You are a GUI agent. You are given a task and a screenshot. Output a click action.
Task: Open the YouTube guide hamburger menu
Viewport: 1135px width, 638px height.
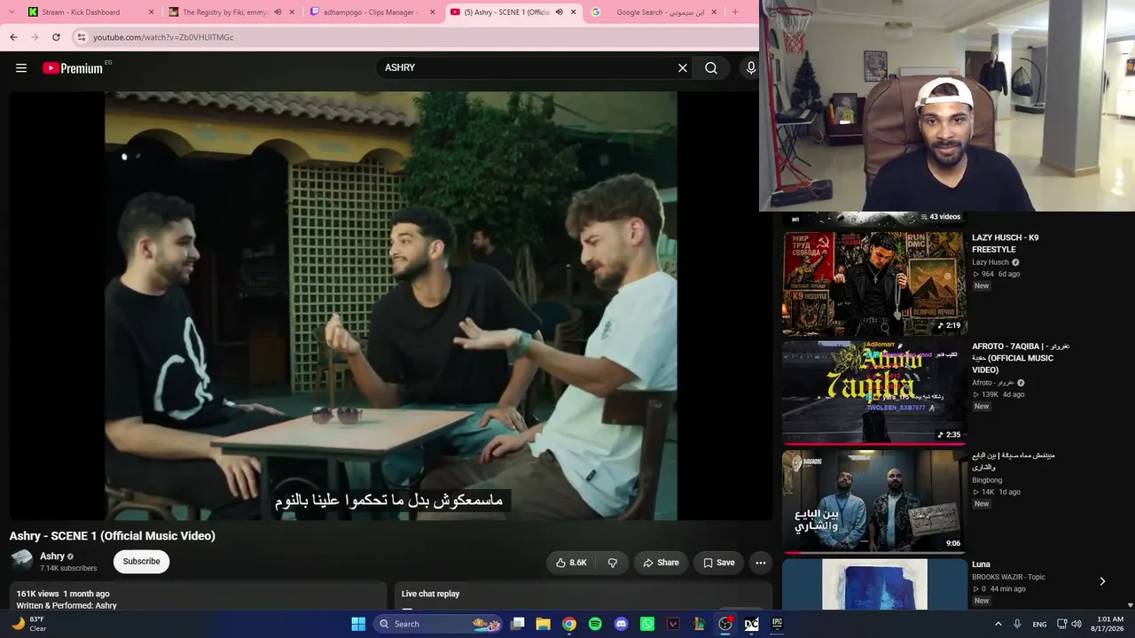click(21, 68)
